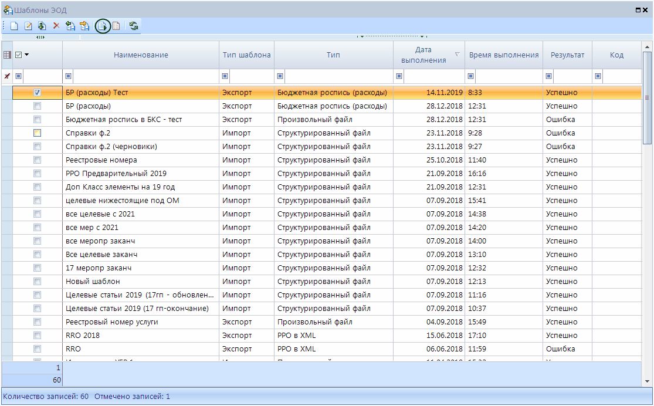Tick the checkbox for 'Реестровые номера'
This screenshot has height=406, width=654.
[37, 160]
